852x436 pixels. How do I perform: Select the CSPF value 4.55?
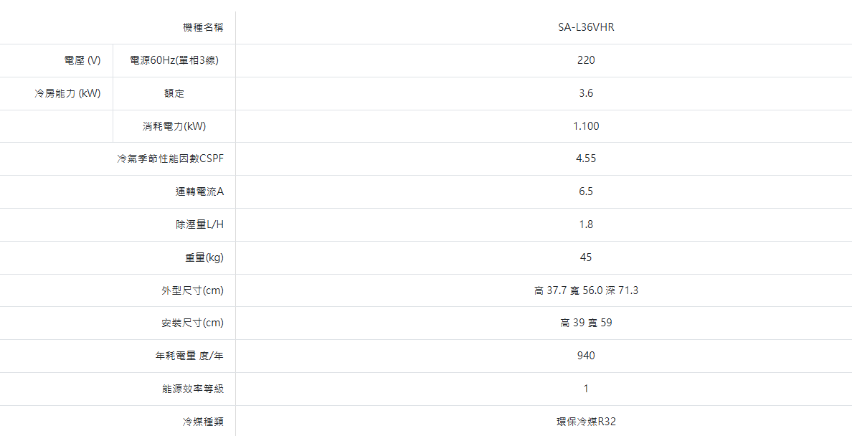[586, 159]
